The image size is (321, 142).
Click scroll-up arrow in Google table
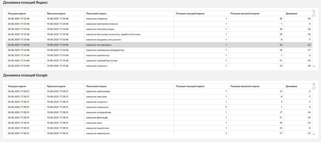[314, 85]
